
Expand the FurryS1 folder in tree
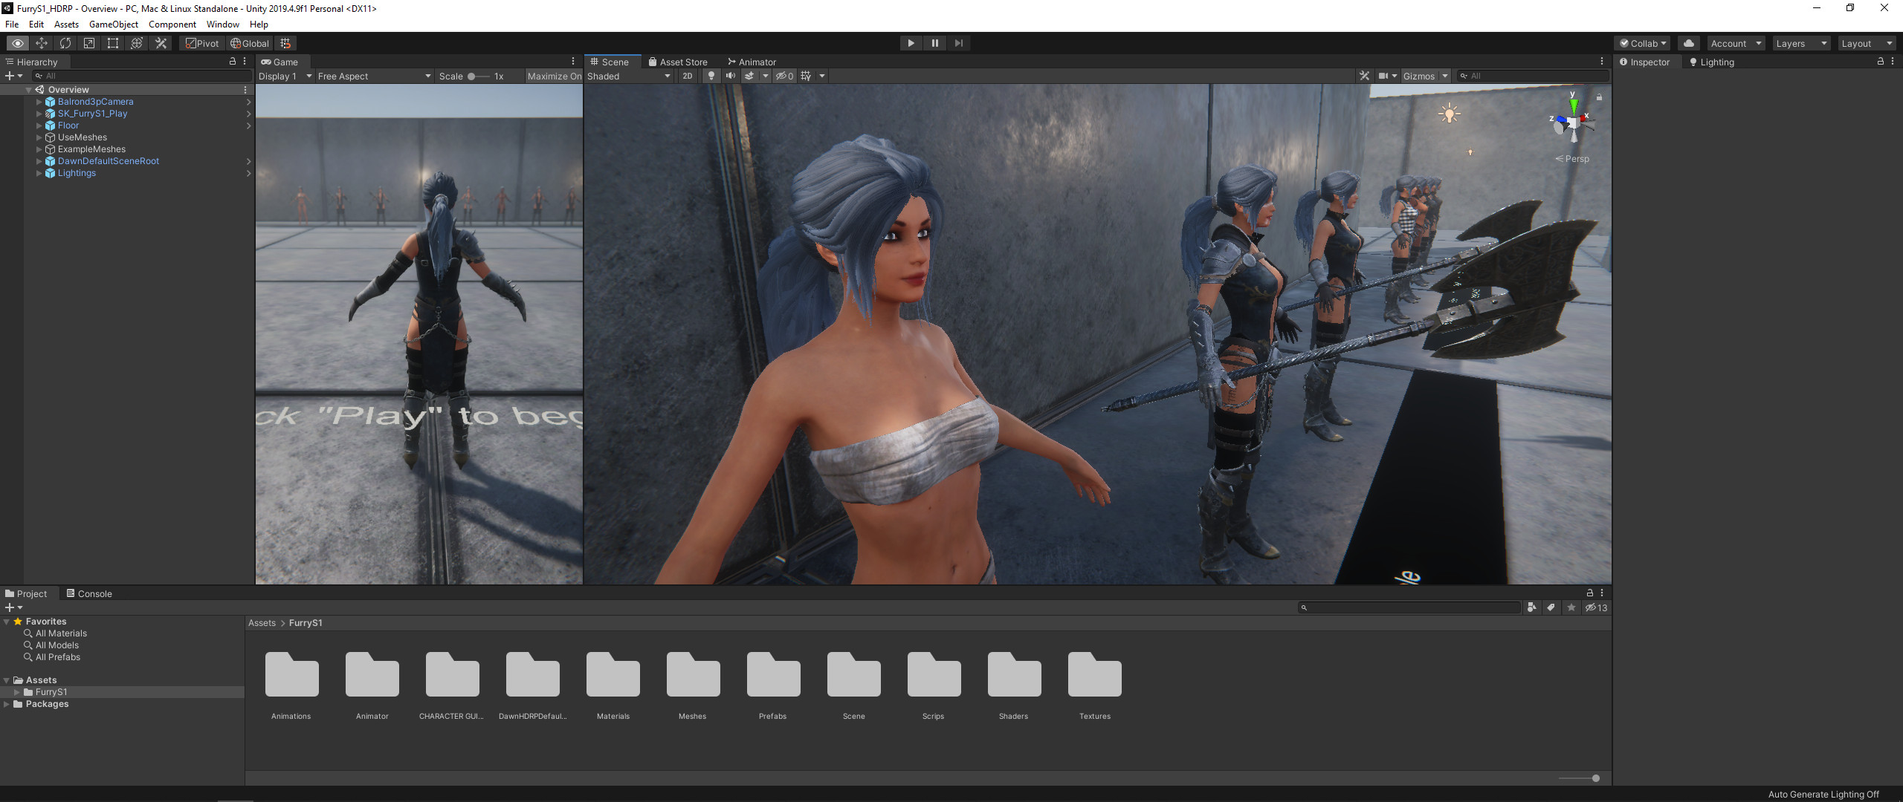click(17, 692)
